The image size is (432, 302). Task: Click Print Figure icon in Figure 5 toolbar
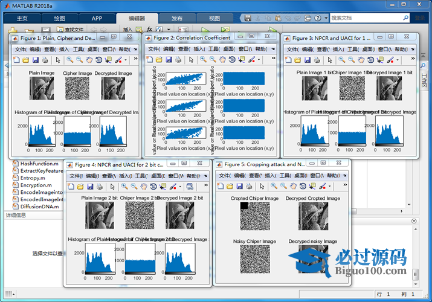pos(249,186)
